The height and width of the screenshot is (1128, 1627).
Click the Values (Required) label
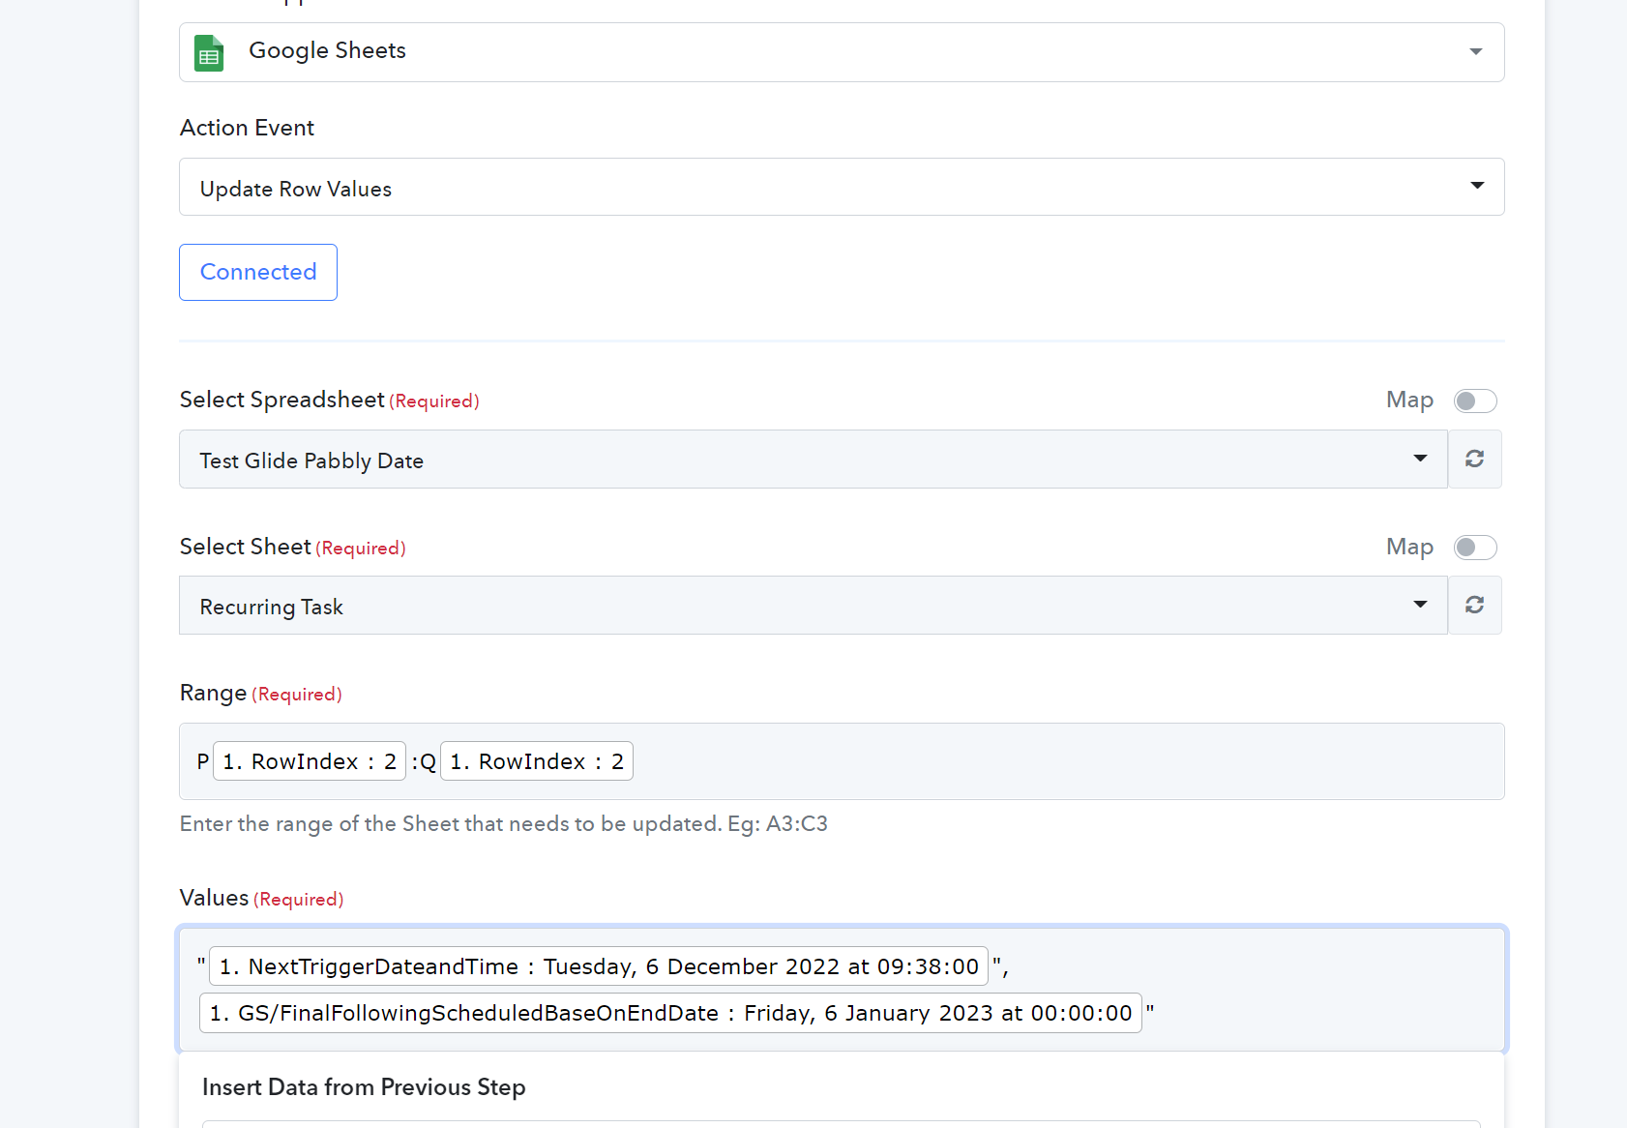pyautogui.click(x=261, y=898)
